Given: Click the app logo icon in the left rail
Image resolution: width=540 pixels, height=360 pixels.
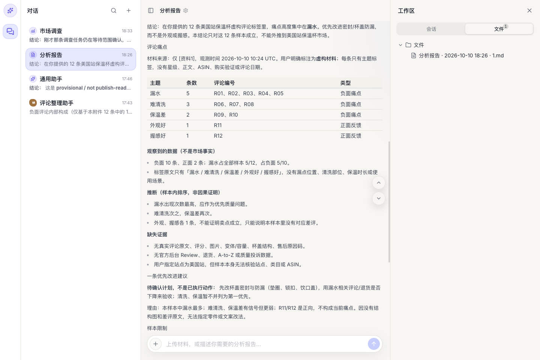Looking at the screenshot, I should pyautogui.click(x=10, y=10).
